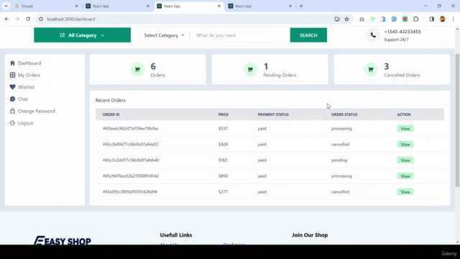Close the Google tab
Image resolution: width=460 pixels, height=259 pixels.
coord(77,6)
